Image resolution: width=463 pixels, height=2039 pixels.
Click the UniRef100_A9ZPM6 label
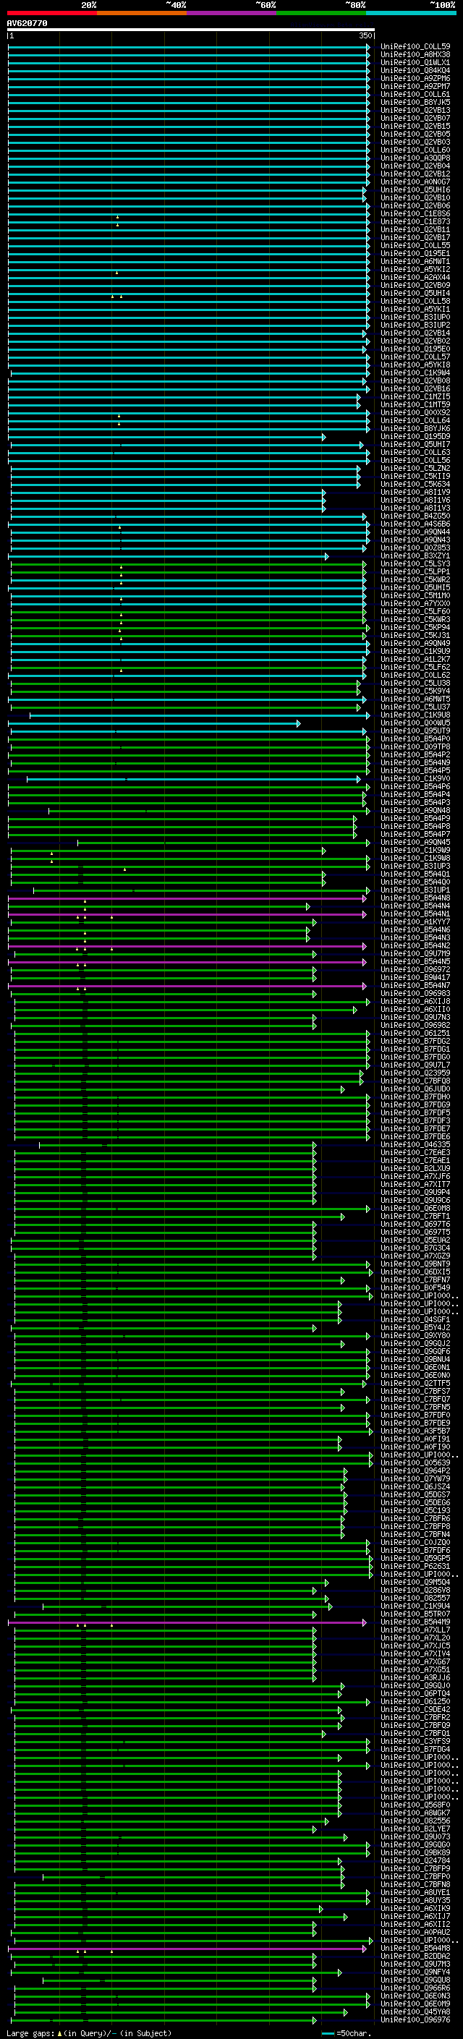tap(415, 78)
